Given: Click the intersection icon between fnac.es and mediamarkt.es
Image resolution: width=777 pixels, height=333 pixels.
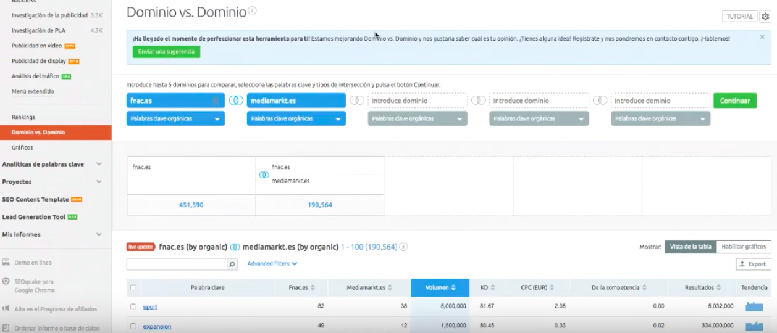Looking at the screenshot, I should (x=236, y=101).
